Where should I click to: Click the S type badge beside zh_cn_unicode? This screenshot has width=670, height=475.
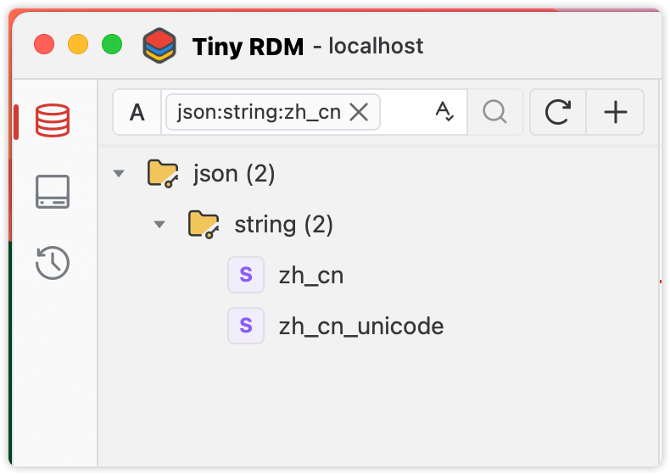(x=246, y=326)
